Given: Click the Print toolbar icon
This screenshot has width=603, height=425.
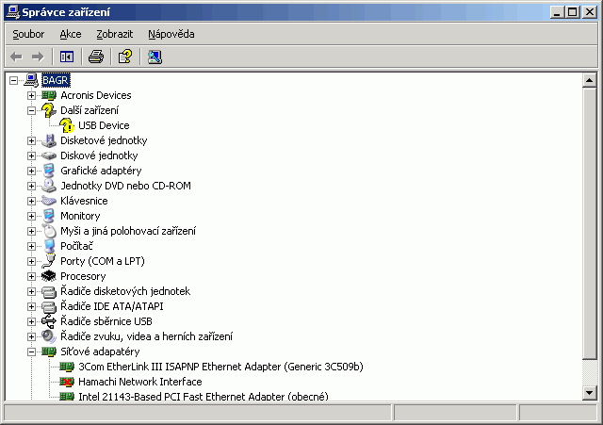Looking at the screenshot, I should pyautogui.click(x=96, y=57).
